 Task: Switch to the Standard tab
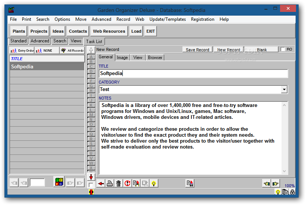[x=18, y=41]
